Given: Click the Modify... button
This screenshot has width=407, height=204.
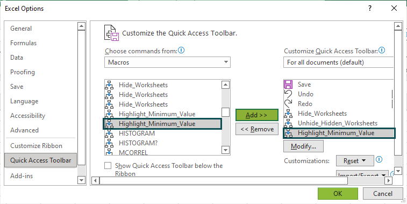Looking at the screenshot, I should point(303,146).
